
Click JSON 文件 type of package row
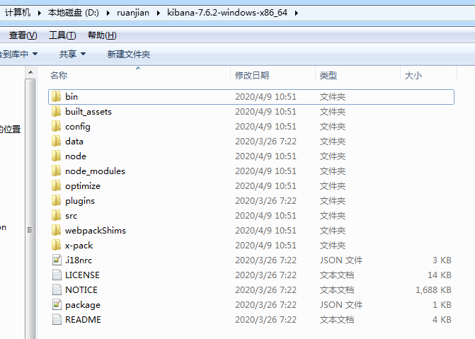tap(340, 304)
